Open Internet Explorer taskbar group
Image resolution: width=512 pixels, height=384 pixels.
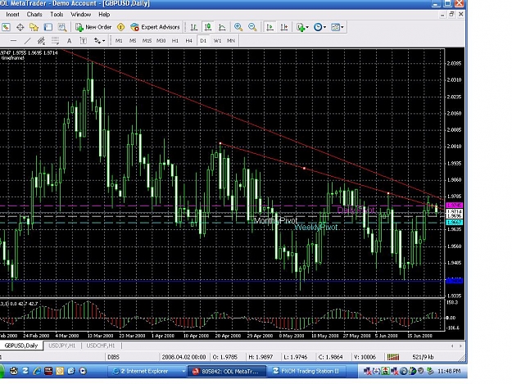click(147, 371)
